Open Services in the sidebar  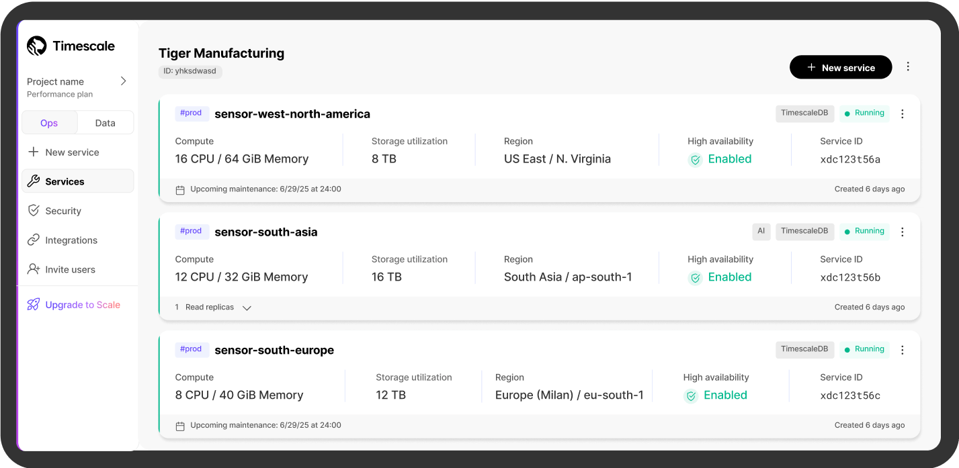pos(78,181)
